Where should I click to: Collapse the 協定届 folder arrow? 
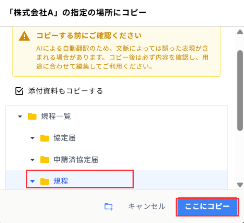[33, 138]
